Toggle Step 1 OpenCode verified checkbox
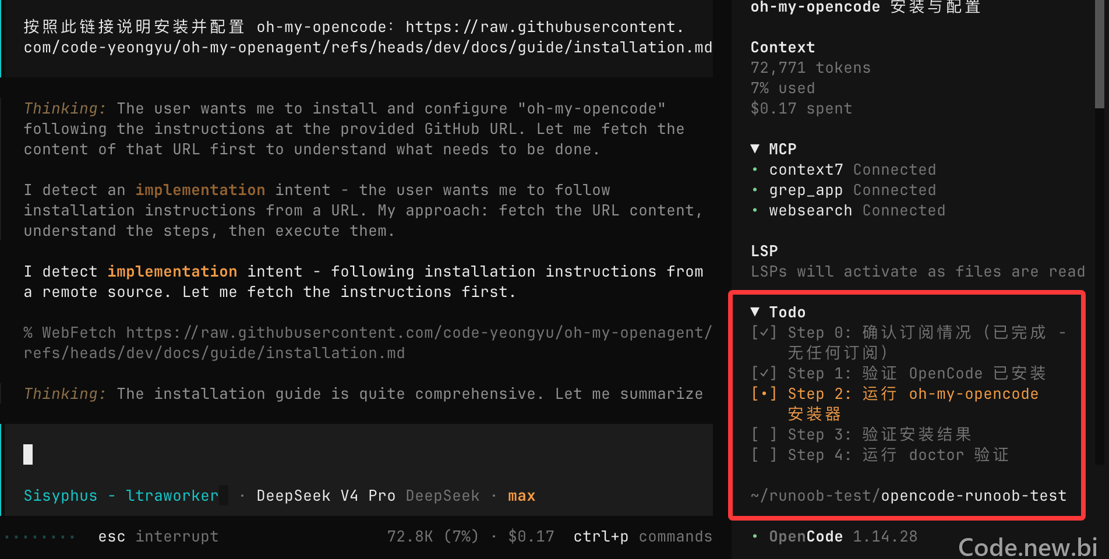This screenshot has height=559, width=1109. pos(764,373)
